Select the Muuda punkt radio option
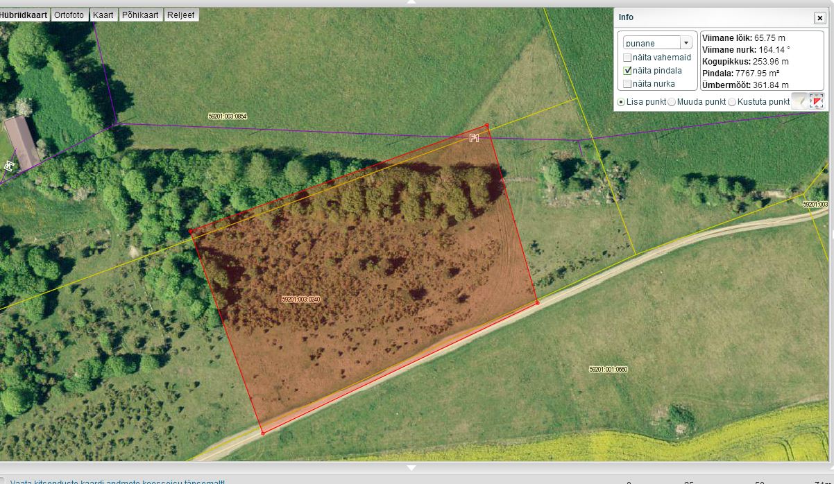This screenshot has width=834, height=484. [x=671, y=102]
